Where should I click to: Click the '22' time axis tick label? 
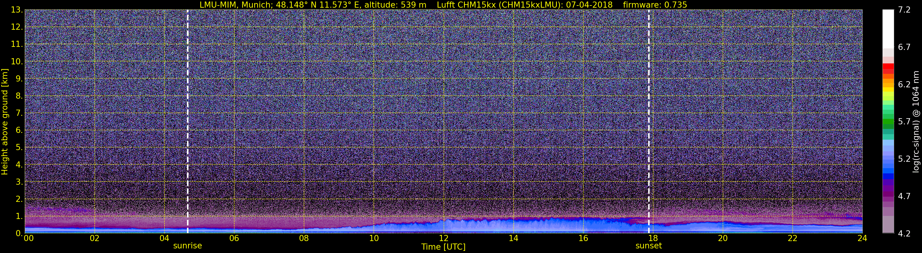(793, 238)
